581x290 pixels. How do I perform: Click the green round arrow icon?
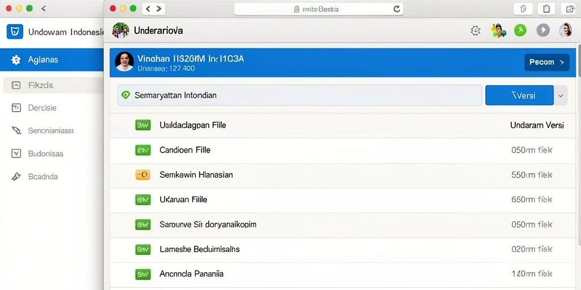point(520,31)
